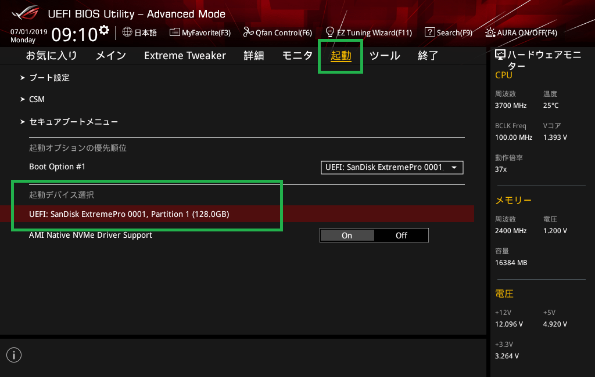
Task: Click the +3.3V value 3.264 V
Action: coord(507,356)
